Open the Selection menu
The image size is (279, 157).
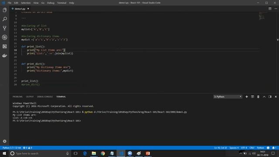click(x=26, y=3)
